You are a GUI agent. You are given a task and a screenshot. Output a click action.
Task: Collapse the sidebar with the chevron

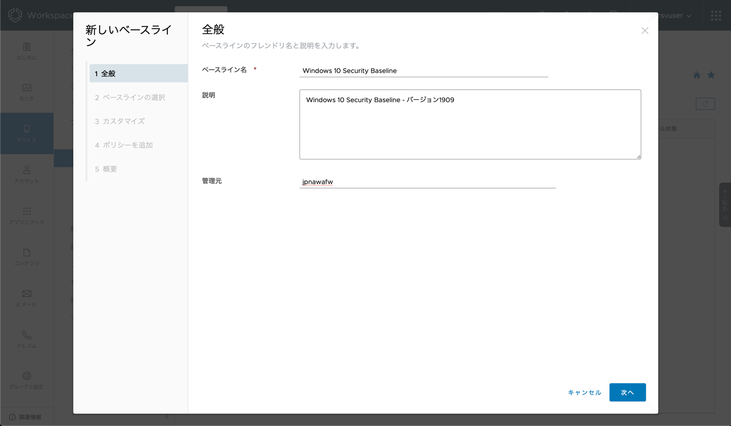167,417
